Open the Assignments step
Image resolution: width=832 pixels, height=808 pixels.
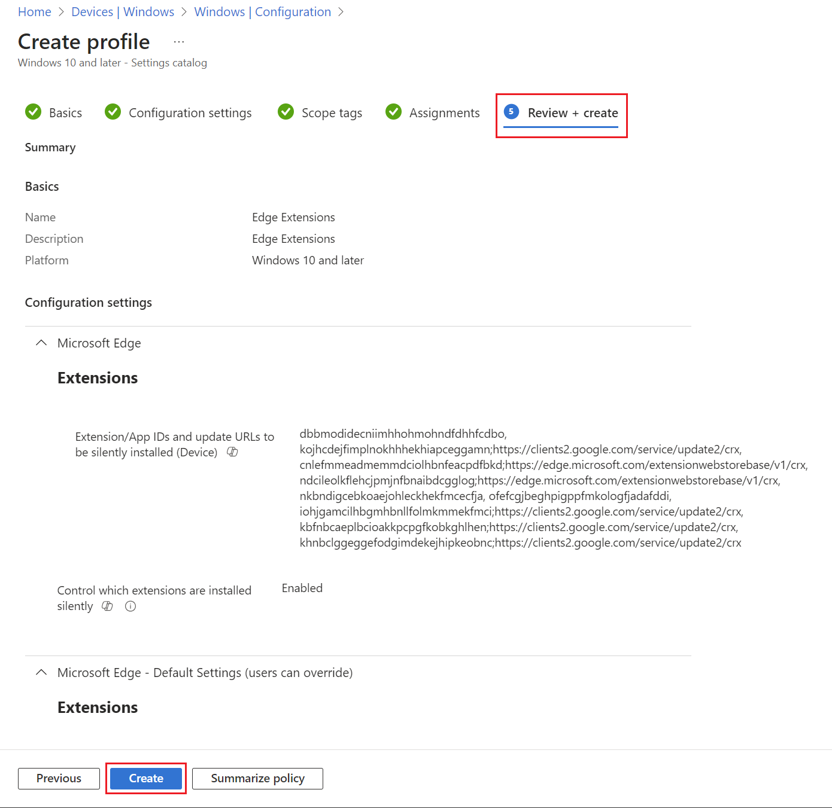[x=444, y=112]
